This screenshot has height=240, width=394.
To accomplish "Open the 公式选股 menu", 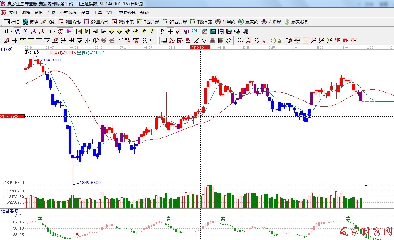I will (x=68, y=12).
